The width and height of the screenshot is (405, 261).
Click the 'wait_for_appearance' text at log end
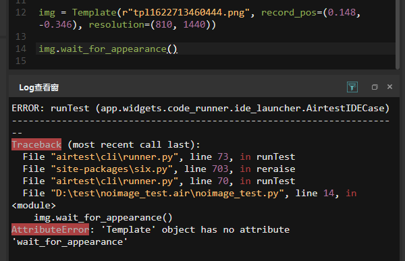[70, 241]
